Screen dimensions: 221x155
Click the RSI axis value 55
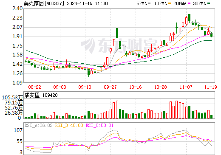20,141
